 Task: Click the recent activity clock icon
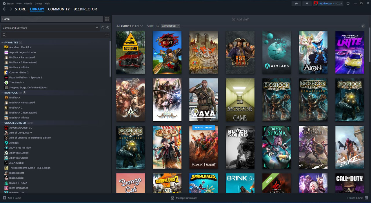coord(103,28)
